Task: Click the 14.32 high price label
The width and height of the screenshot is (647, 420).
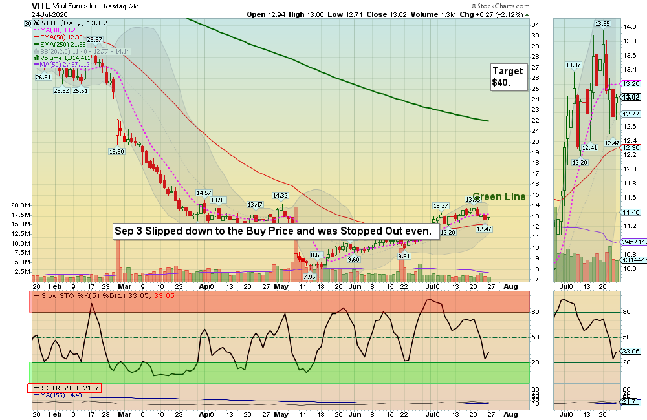Action: [280, 196]
